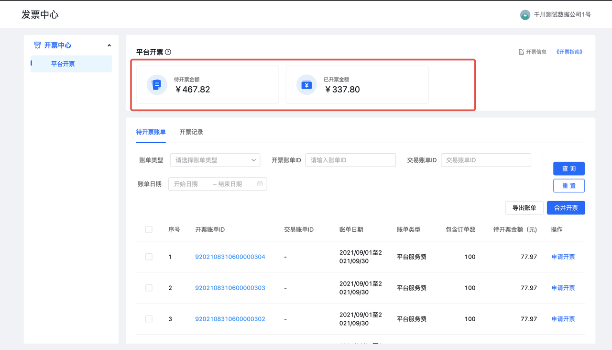Click the calendar icon in 账单日期 field
The height and width of the screenshot is (350, 612).
pos(260,184)
